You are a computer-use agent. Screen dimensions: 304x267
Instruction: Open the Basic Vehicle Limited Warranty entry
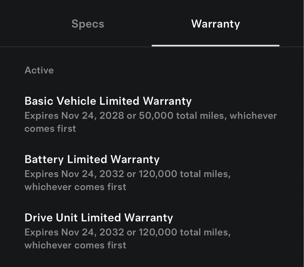pos(108,101)
